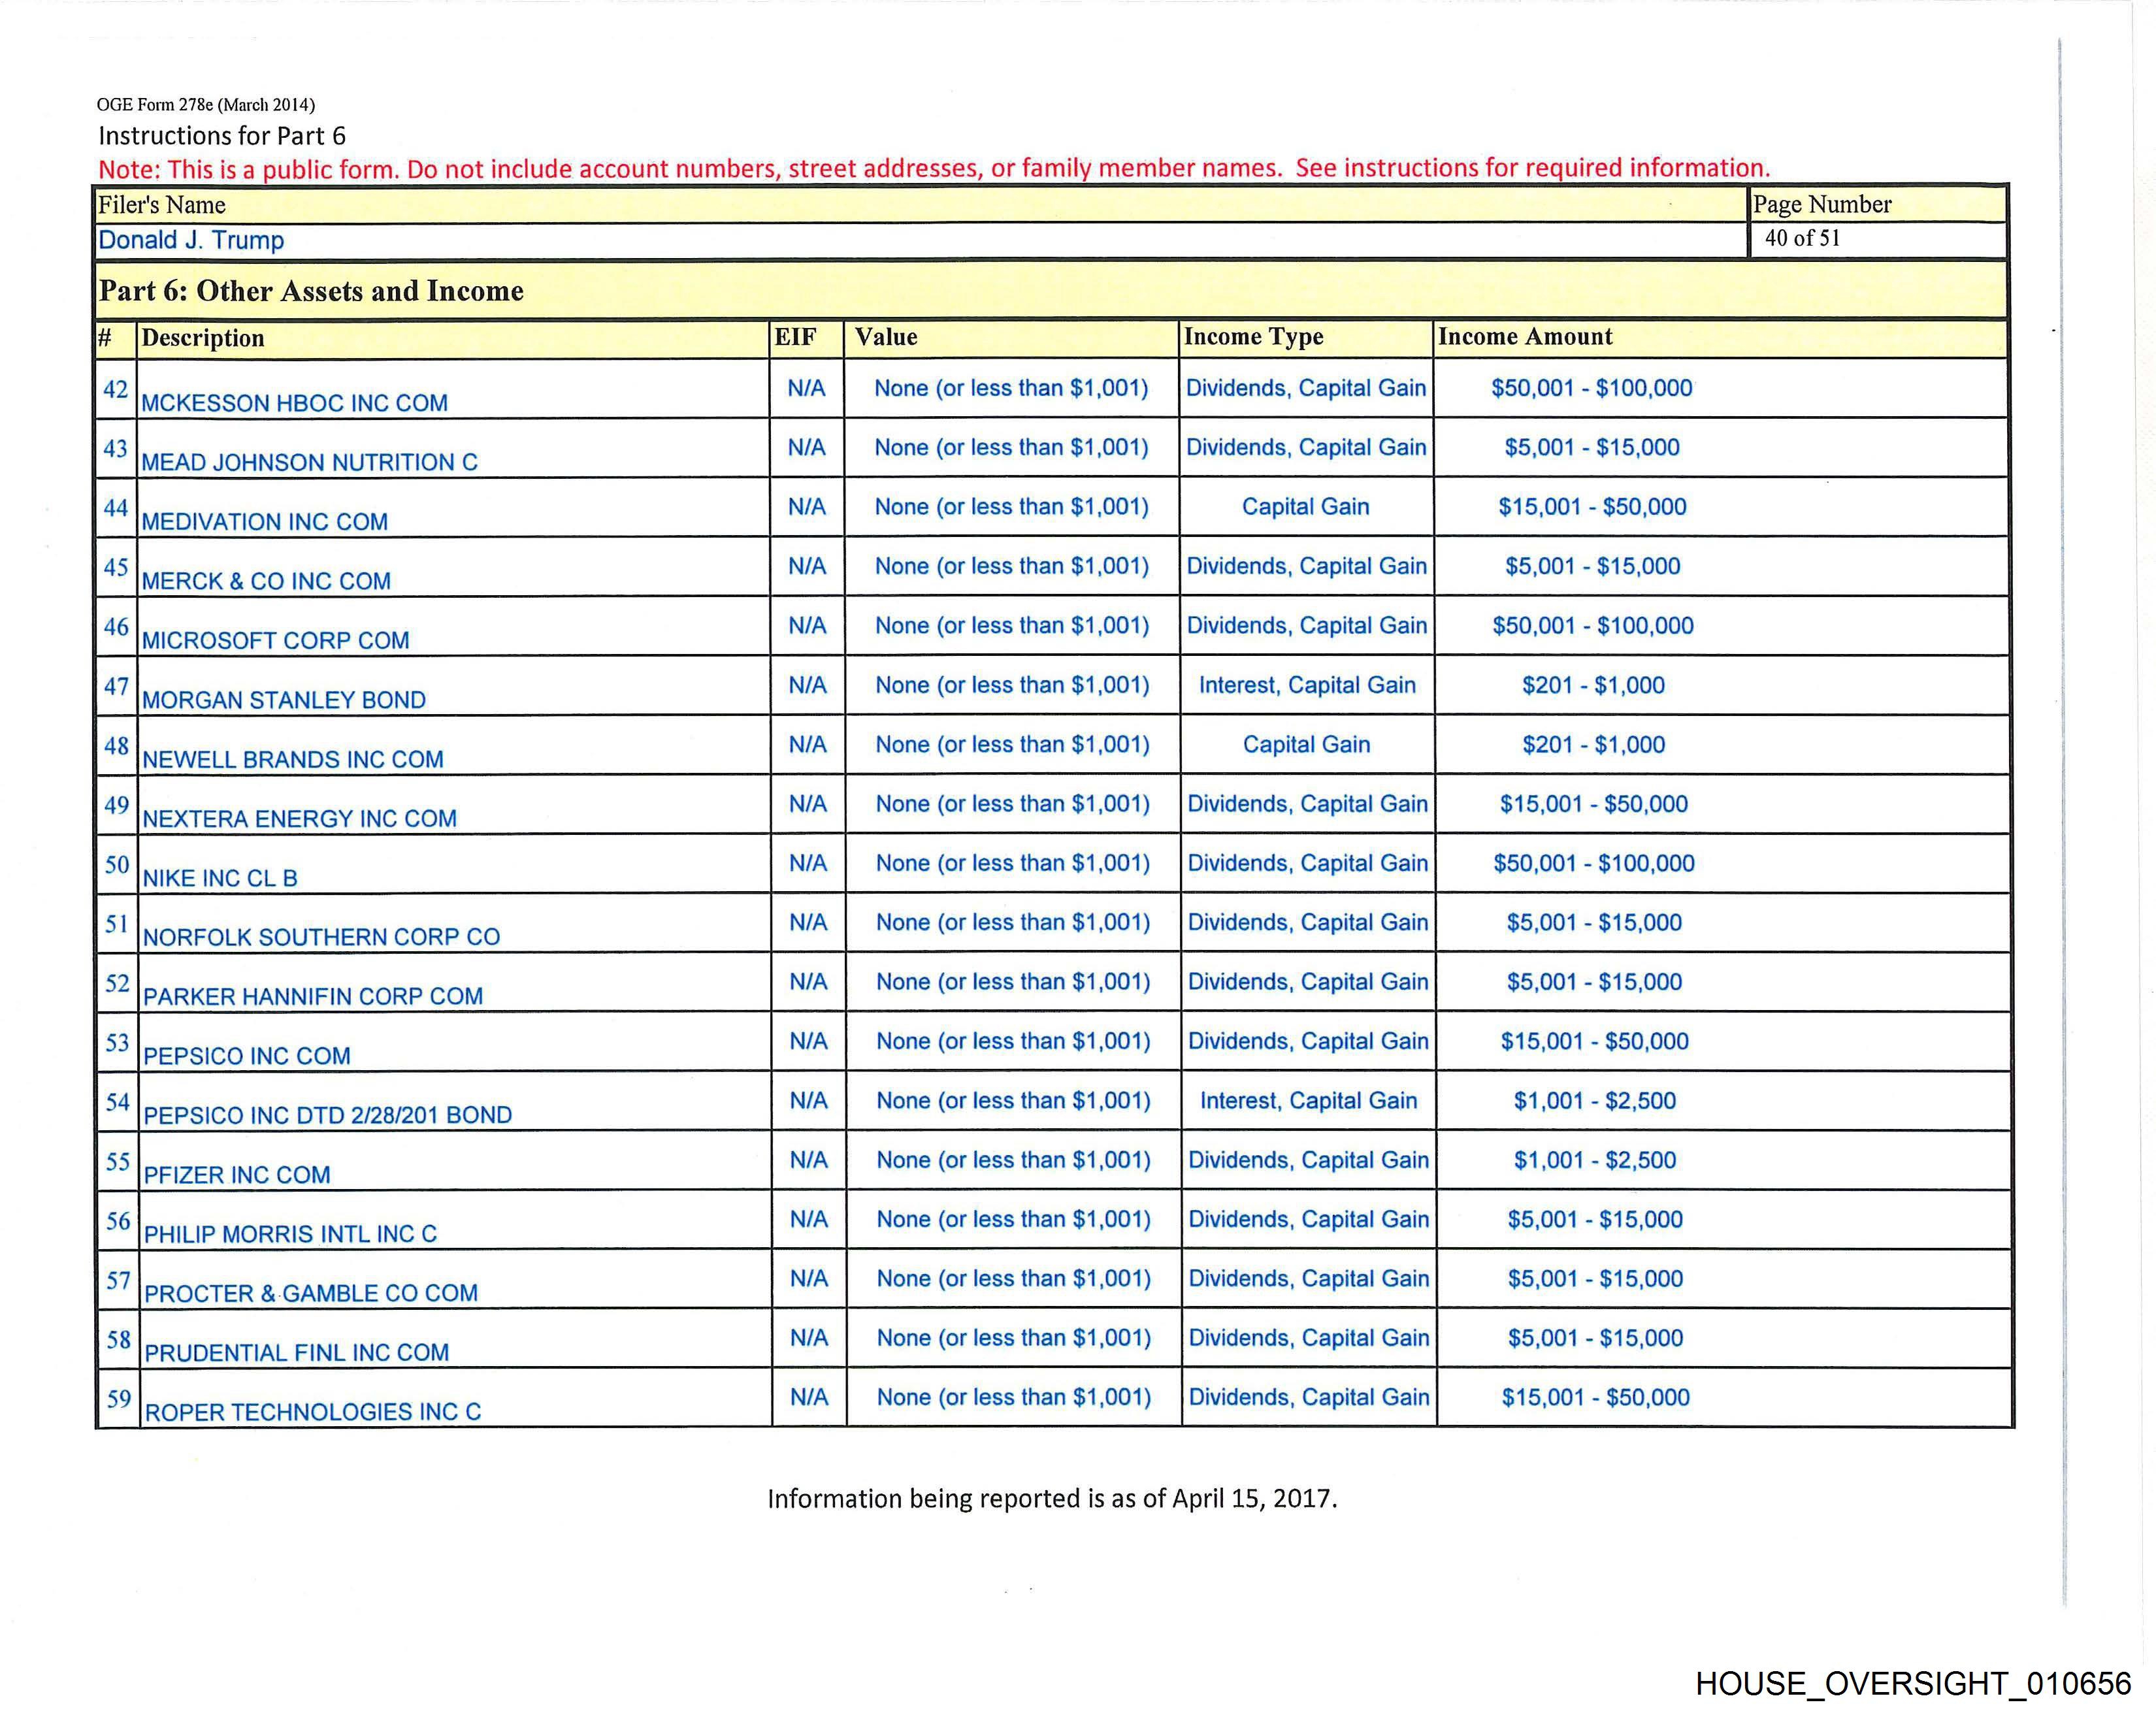Image resolution: width=2156 pixels, height=1711 pixels.
Task: Select the MCKESSON HBOC INC COM description
Action: (x=294, y=403)
